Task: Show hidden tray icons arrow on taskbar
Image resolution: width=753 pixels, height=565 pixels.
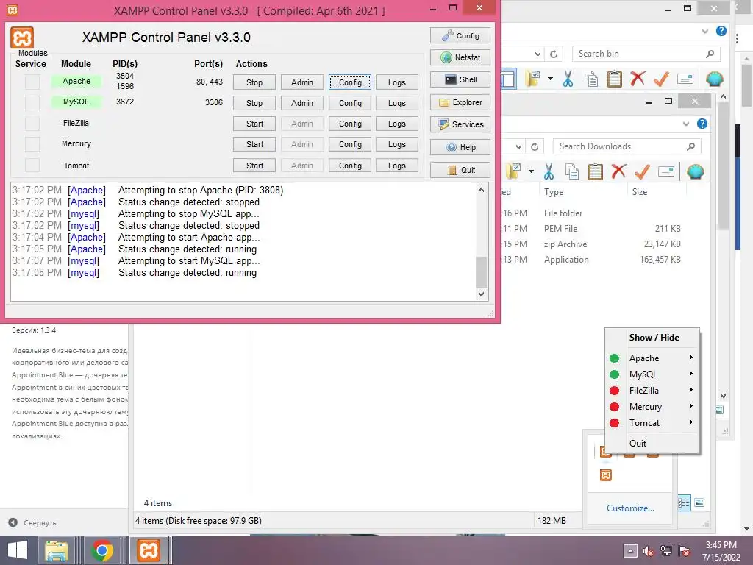Action: (x=630, y=552)
